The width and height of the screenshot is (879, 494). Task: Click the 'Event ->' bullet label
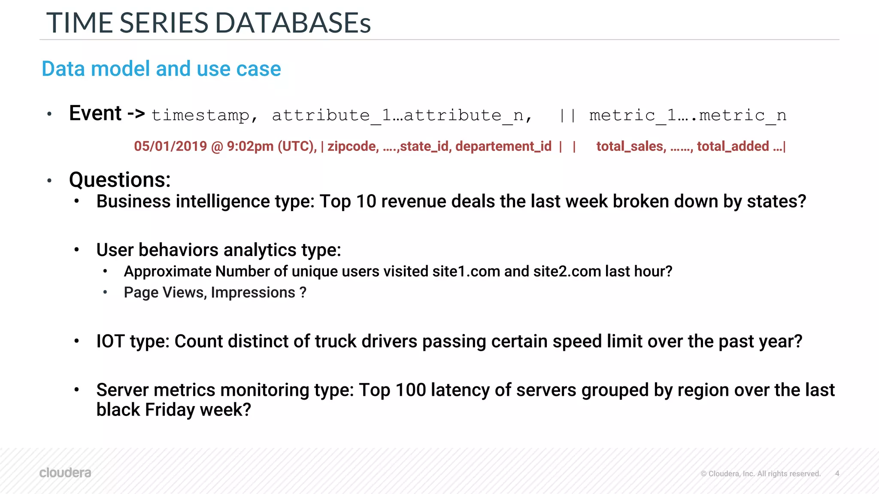pos(107,113)
